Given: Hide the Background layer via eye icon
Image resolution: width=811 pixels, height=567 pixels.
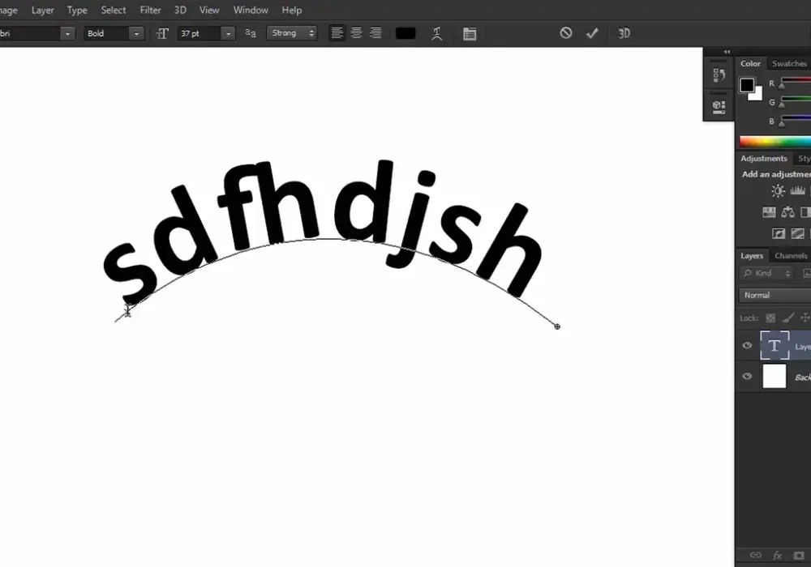Looking at the screenshot, I should point(747,376).
